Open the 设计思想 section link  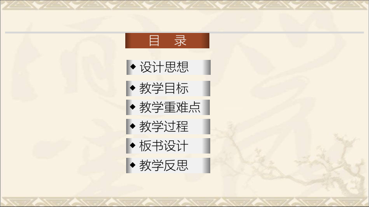tap(169, 67)
